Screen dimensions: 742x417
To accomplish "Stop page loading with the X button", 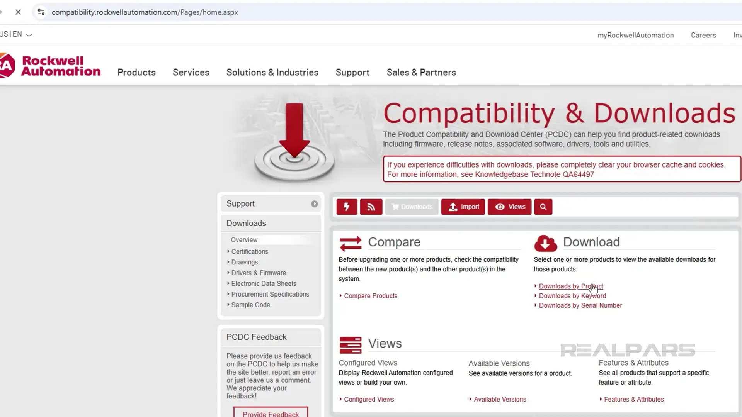I will 18,12.
